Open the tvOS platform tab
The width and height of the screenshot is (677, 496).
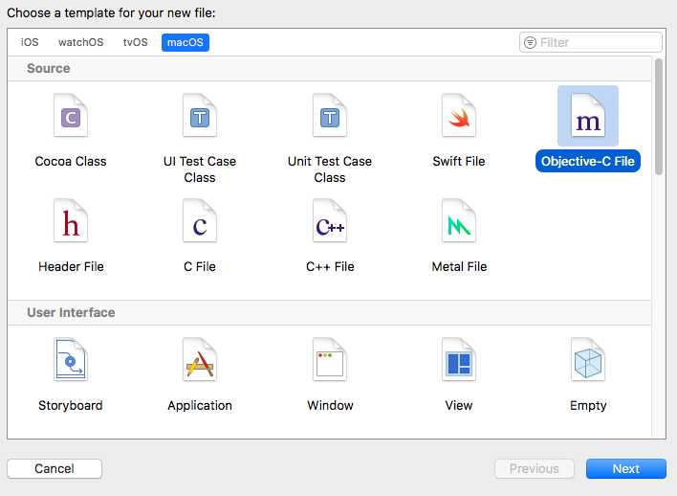(135, 42)
